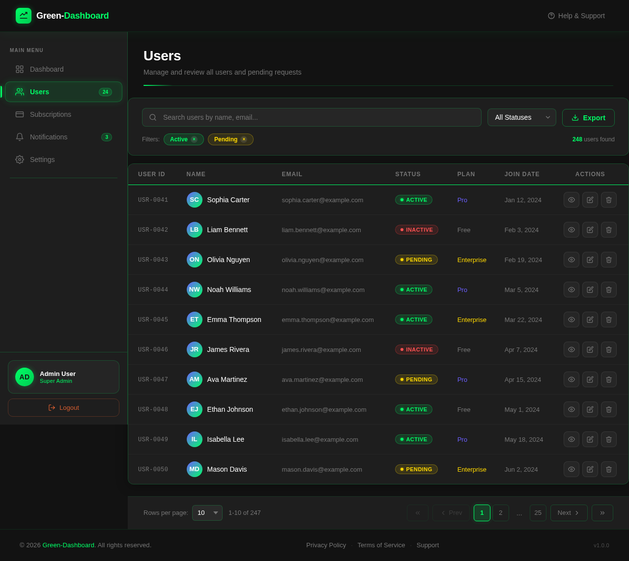Go to Subscriptions in sidebar
This screenshot has width=629, height=561.
[x=63, y=114]
